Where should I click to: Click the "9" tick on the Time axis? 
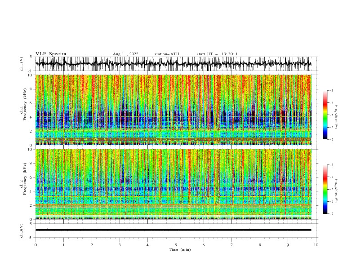click(x=288, y=245)
